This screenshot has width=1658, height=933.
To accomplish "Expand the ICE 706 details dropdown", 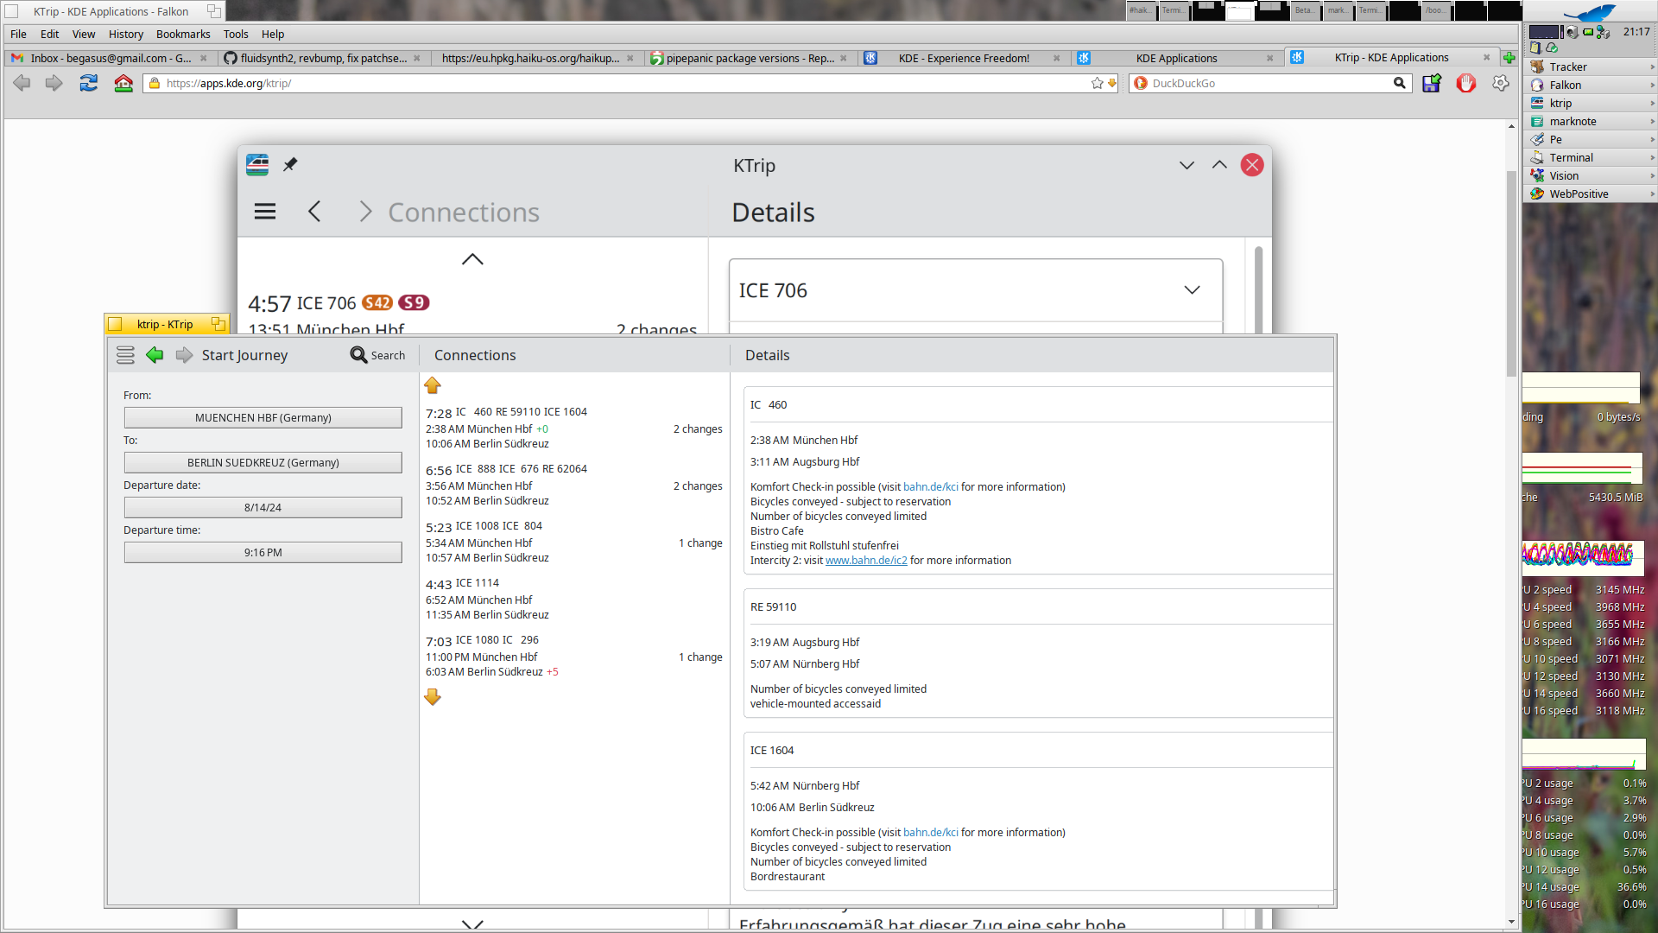I will coord(1192,290).
